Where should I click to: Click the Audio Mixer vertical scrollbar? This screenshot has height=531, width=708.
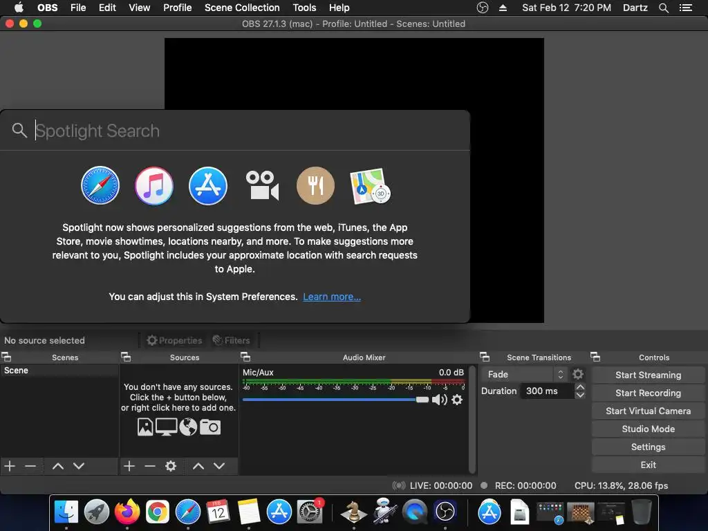[x=472, y=419]
